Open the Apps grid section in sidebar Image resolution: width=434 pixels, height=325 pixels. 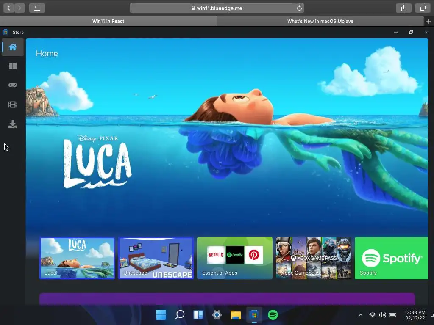coord(12,66)
